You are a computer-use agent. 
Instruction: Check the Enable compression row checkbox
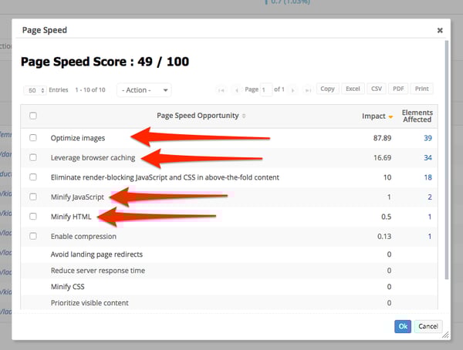[33, 236]
